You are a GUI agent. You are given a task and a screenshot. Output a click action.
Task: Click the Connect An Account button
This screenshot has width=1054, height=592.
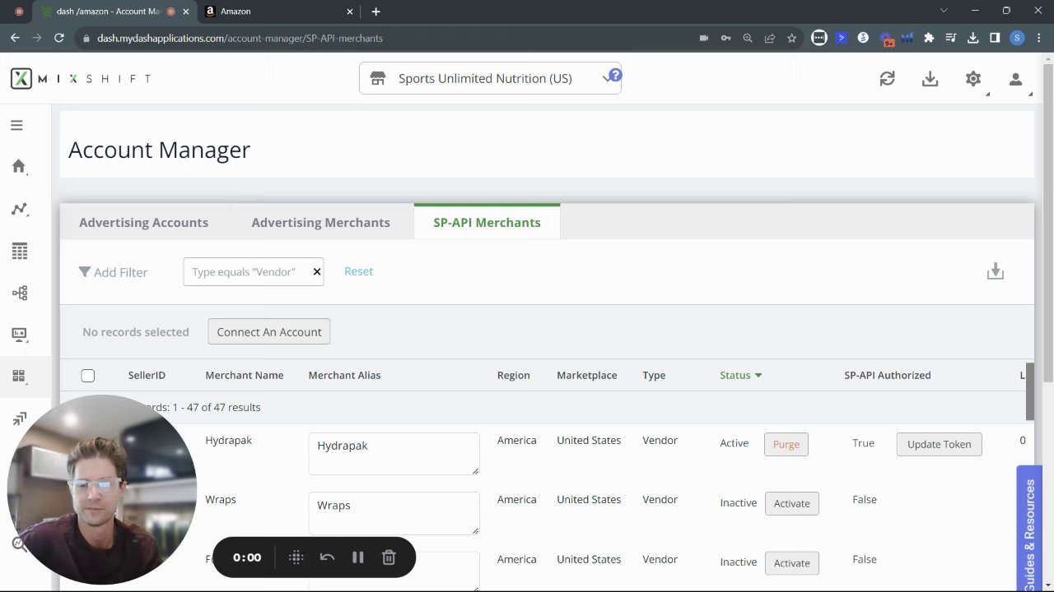(x=269, y=332)
